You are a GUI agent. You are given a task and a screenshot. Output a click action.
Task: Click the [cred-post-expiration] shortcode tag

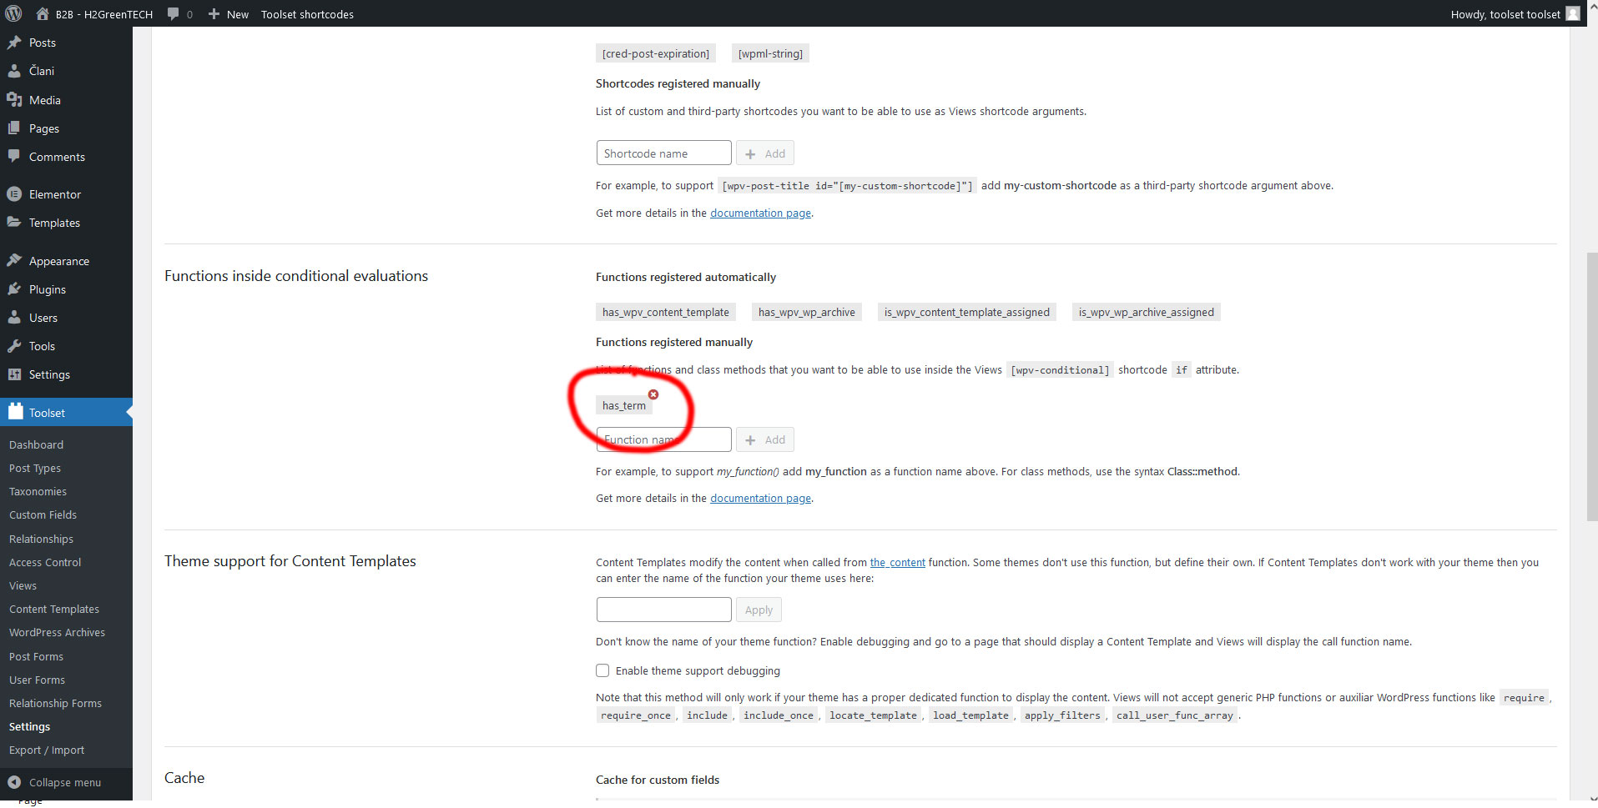point(656,53)
